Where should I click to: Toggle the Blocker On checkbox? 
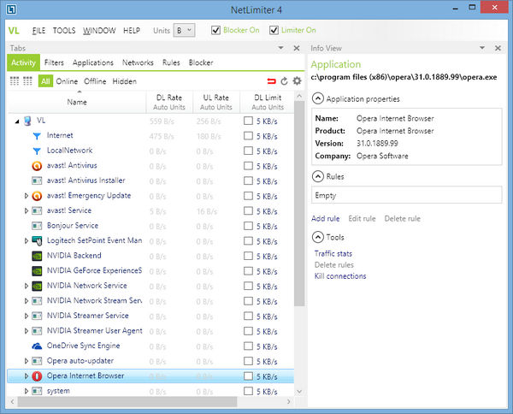(215, 30)
